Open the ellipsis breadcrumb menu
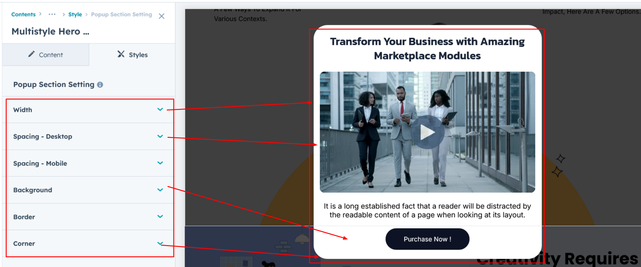This screenshot has height=267, width=641. [x=52, y=14]
